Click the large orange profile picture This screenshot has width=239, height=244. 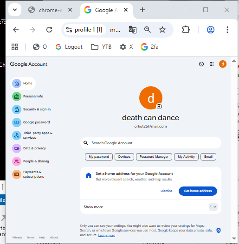point(150,98)
